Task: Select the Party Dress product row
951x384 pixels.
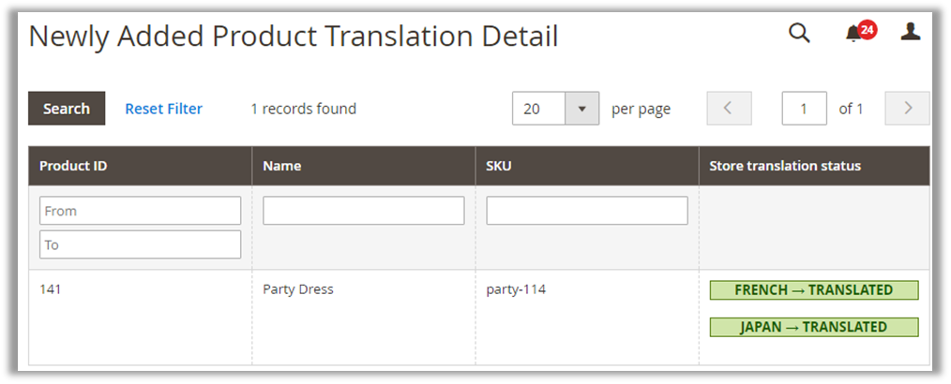Action: point(298,289)
